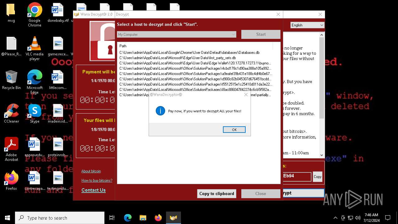This screenshot has width=398, height=224.
Task: Select the SolutionPackages 4cbd178c path row
Action: 195,68
